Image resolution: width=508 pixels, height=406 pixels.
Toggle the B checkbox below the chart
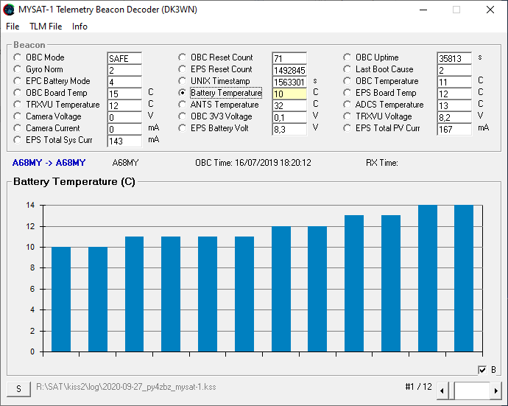(482, 370)
